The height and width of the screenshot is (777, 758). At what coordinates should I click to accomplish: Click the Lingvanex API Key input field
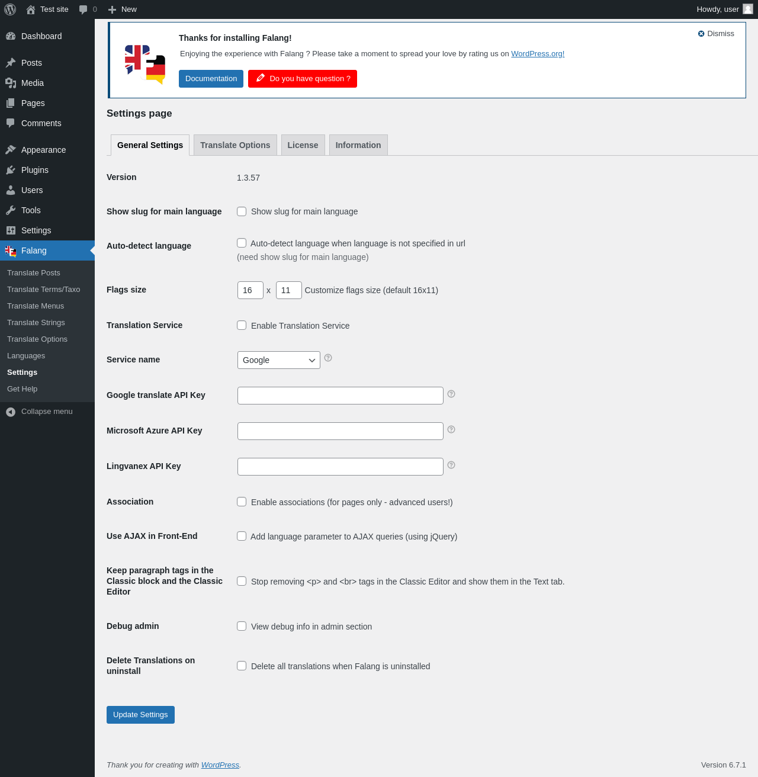pos(341,467)
